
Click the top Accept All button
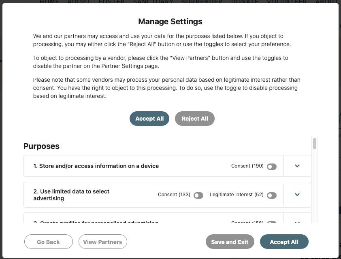149,119
